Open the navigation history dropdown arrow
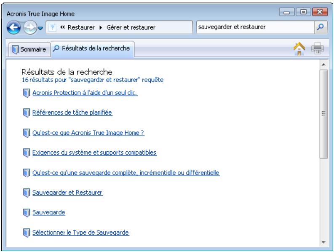This screenshot has height=252, width=334. pos(40,28)
